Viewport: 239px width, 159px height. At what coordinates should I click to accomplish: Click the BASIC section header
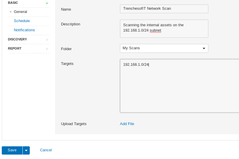[x=13, y=3]
